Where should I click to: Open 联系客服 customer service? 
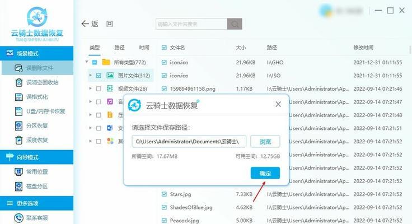pos(38,218)
